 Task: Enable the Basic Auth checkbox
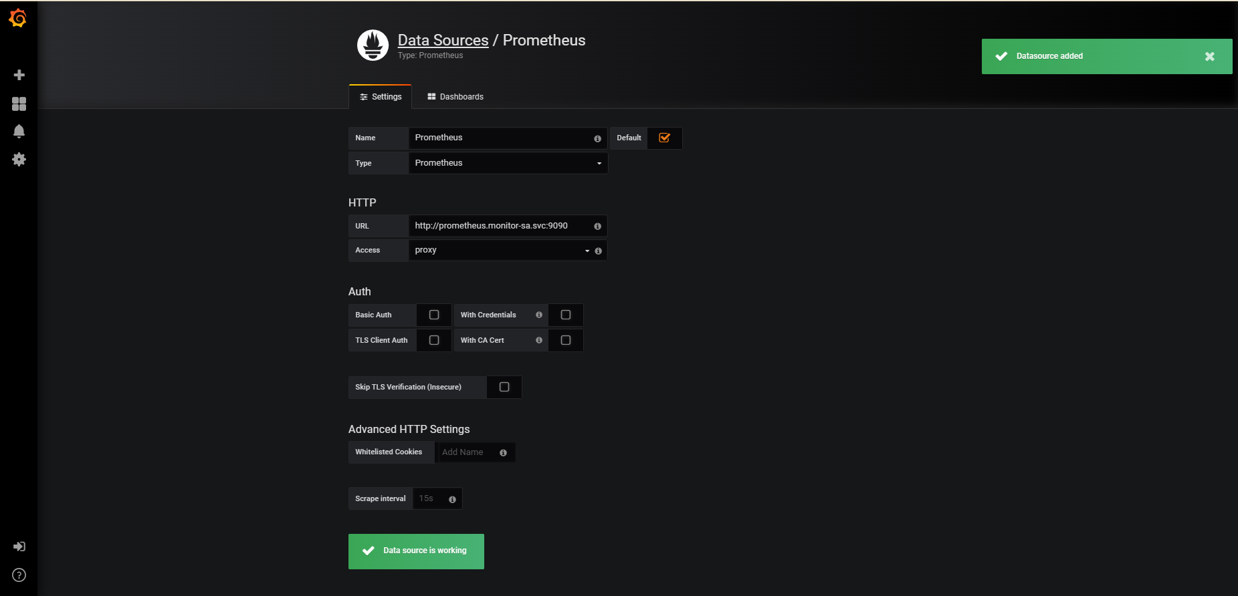tap(434, 315)
